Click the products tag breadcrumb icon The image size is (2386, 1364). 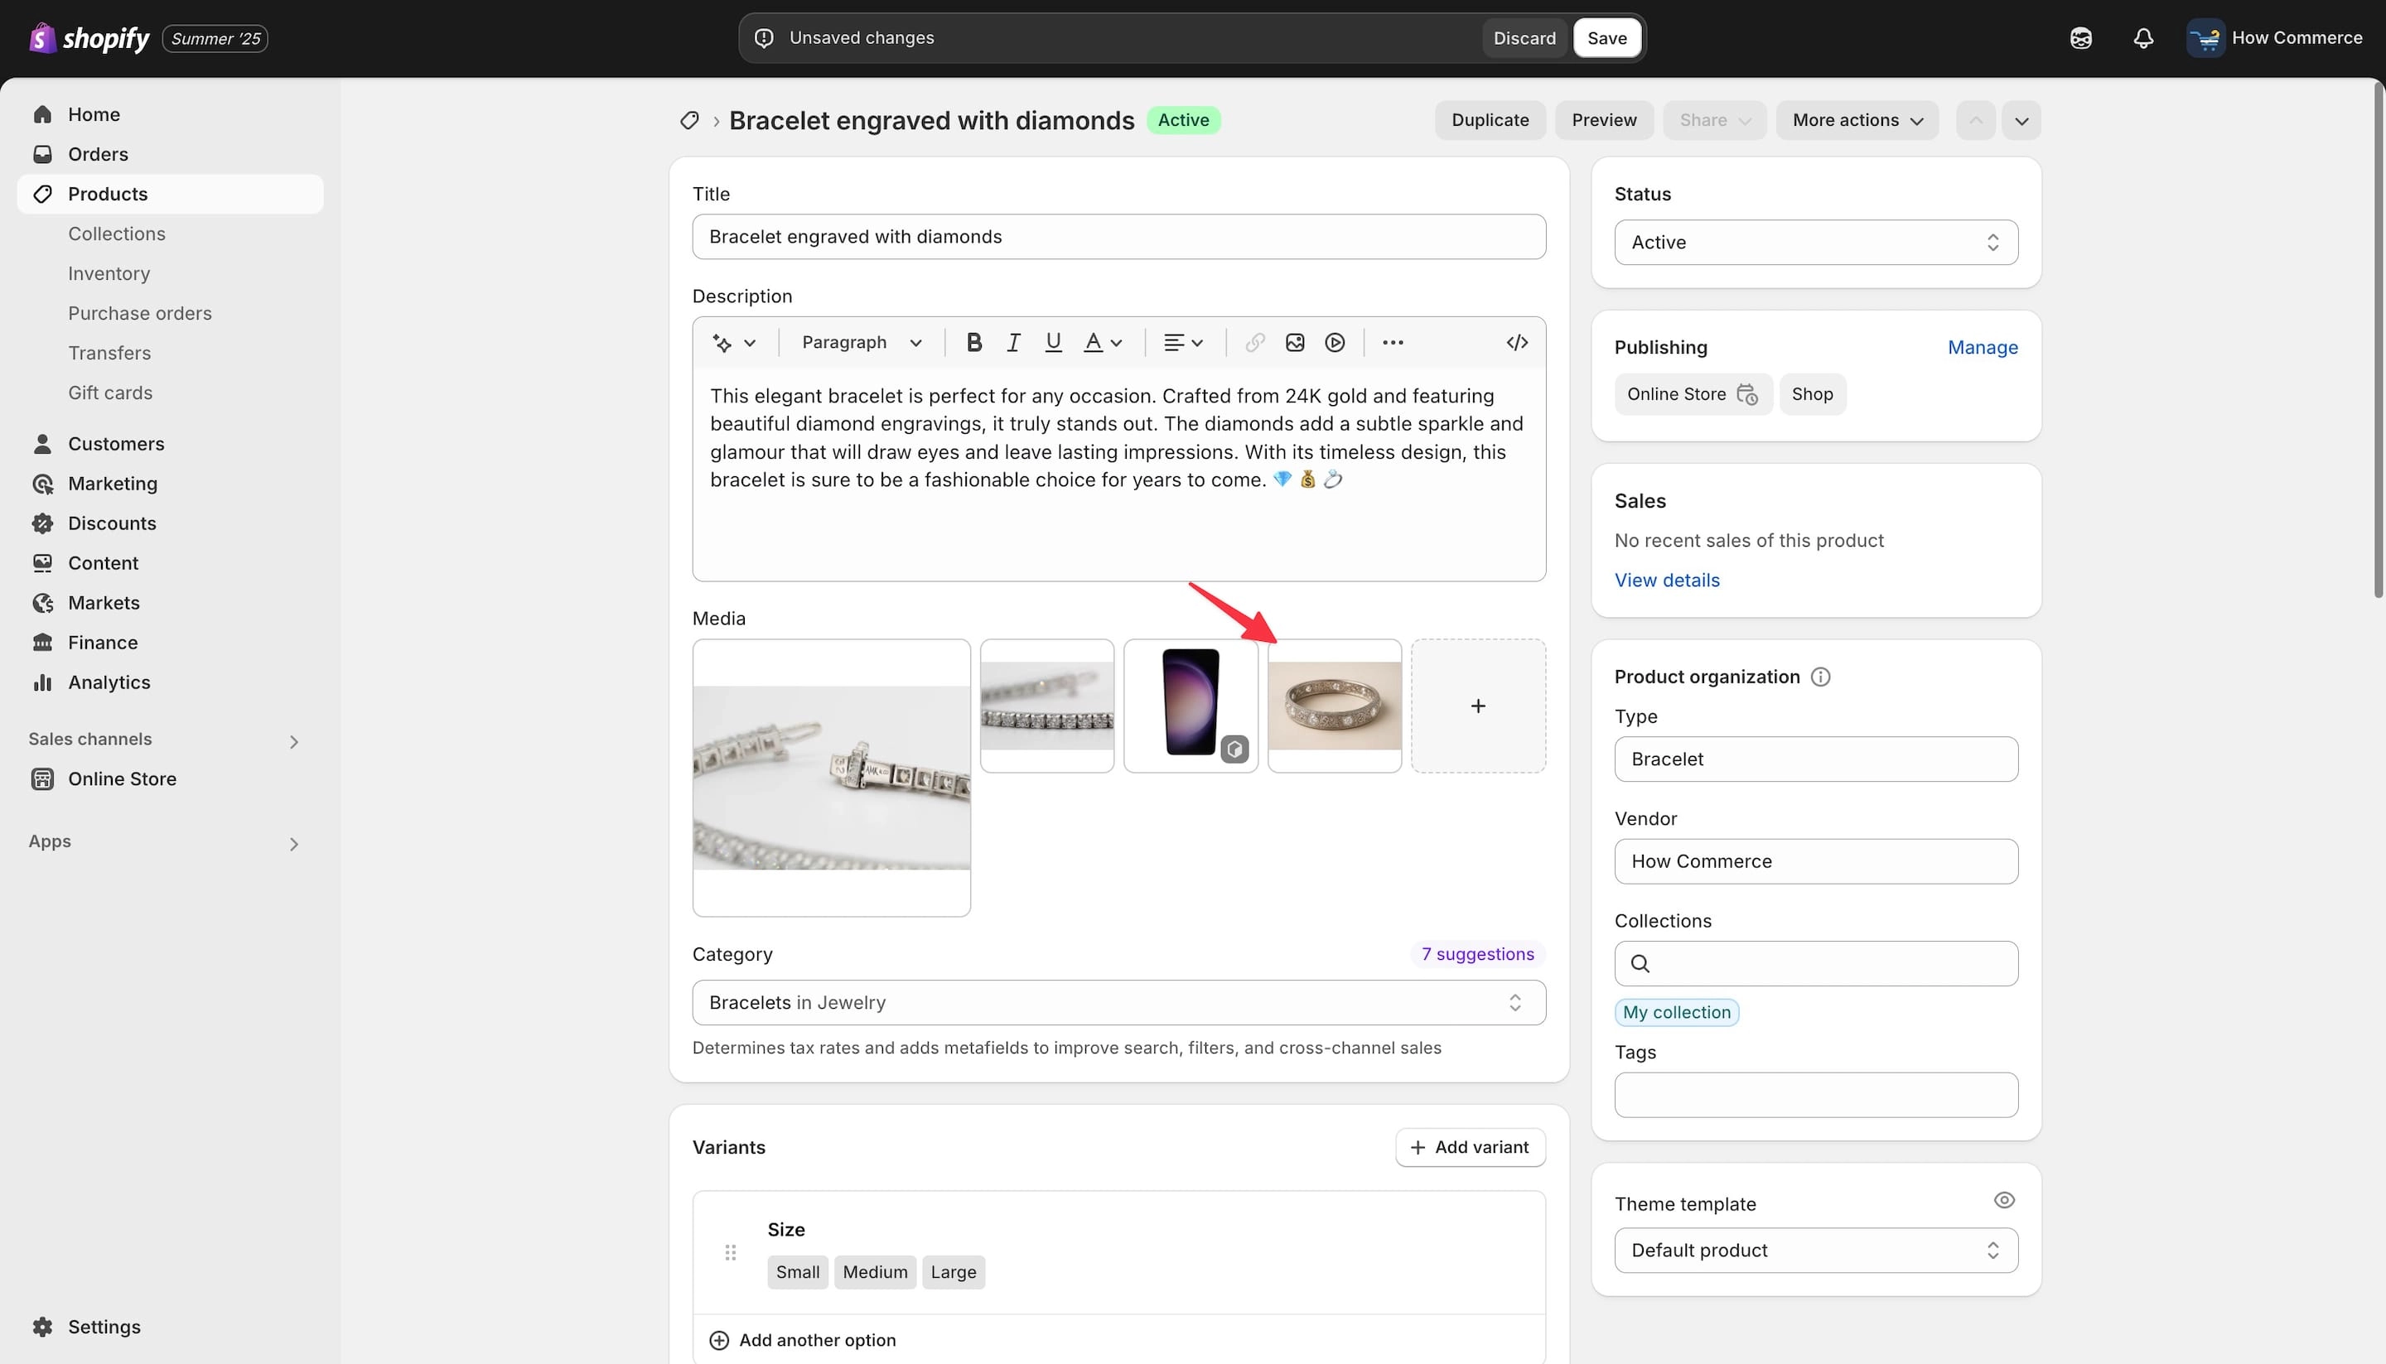point(690,121)
